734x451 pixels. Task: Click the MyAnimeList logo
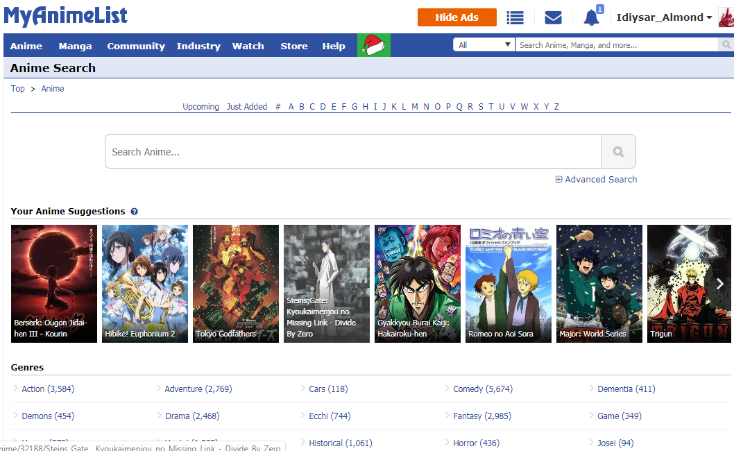pos(65,15)
